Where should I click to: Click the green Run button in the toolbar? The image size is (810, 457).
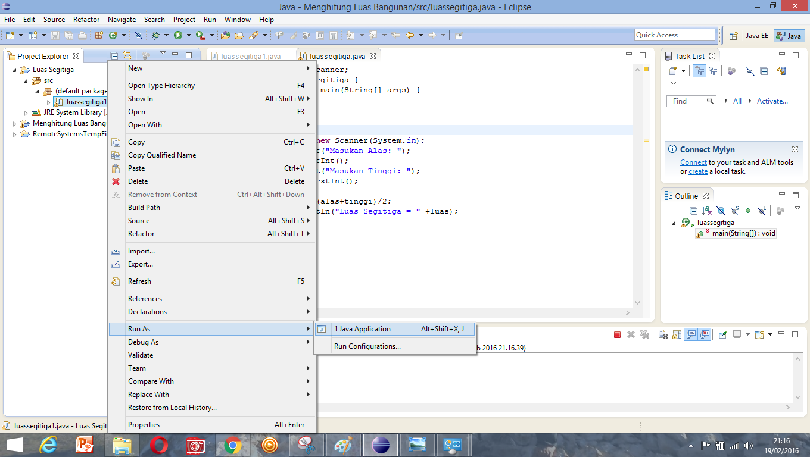coord(177,35)
